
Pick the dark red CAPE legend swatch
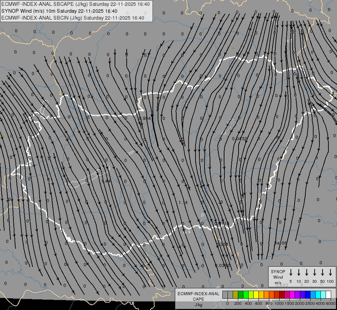[282, 294]
